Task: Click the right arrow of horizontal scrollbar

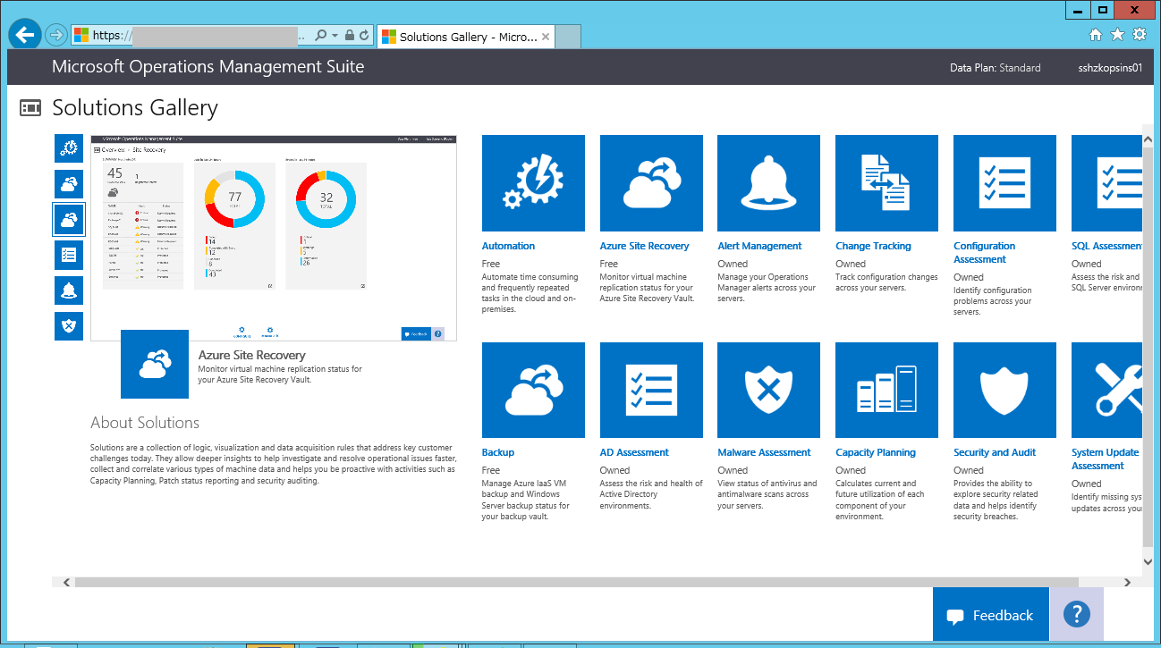Action: coord(1128,581)
